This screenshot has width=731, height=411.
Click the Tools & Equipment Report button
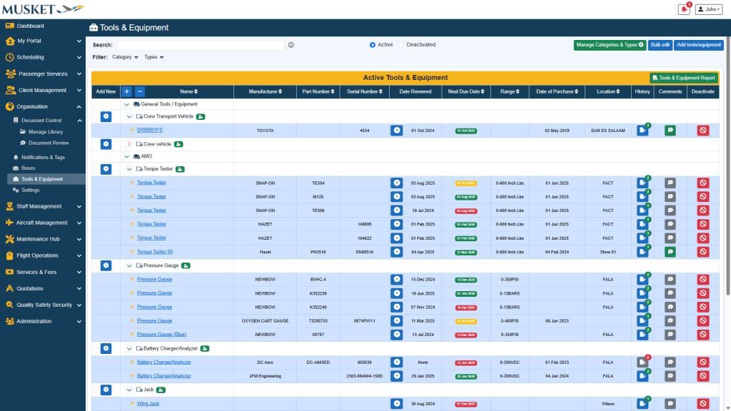coord(683,78)
